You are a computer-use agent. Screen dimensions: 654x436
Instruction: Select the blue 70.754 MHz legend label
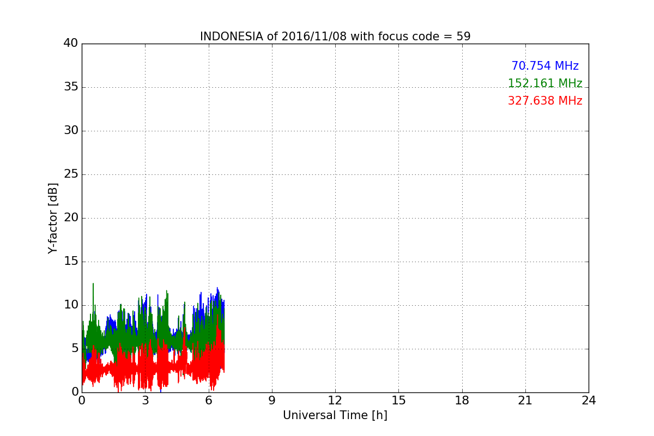pyautogui.click(x=545, y=66)
